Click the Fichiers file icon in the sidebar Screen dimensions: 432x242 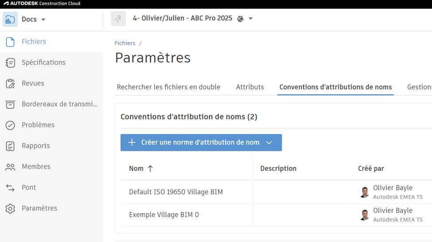point(10,42)
